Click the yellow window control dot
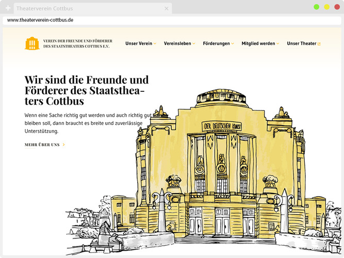The width and height of the screenshot is (344, 258). [326, 7]
